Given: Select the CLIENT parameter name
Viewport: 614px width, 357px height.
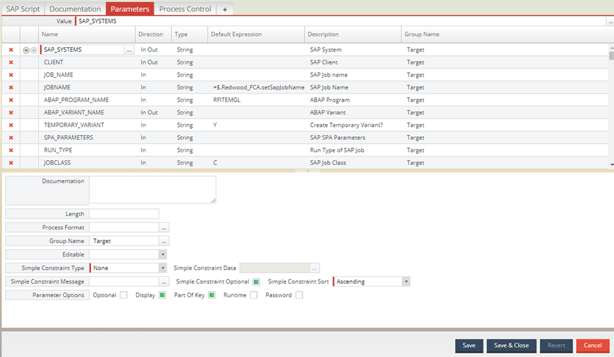Looking at the screenshot, I should click(54, 62).
